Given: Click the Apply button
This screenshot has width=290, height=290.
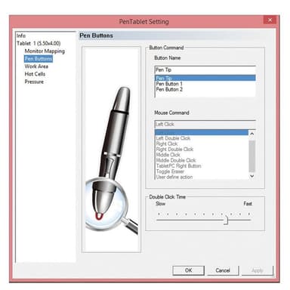Looking at the screenshot, I should point(258,270).
